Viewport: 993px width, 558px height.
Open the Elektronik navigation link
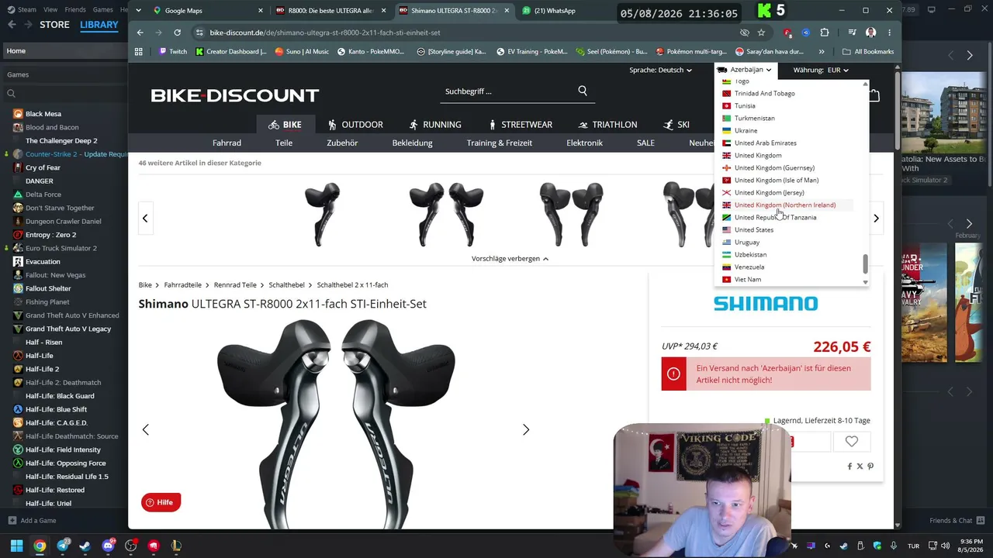[584, 143]
